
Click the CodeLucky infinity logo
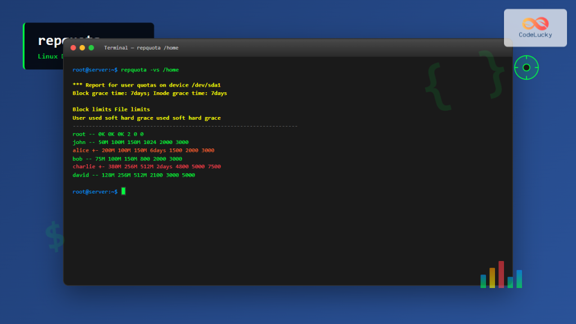tap(535, 22)
